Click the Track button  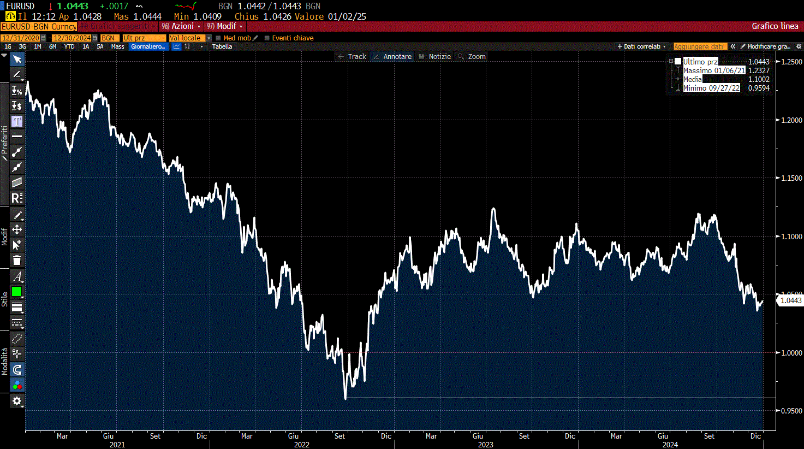coord(352,57)
